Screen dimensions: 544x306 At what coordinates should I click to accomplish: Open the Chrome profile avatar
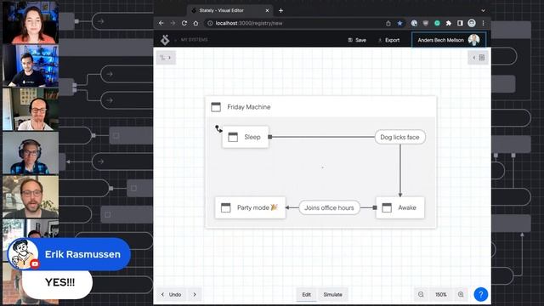pyautogui.click(x=472, y=23)
